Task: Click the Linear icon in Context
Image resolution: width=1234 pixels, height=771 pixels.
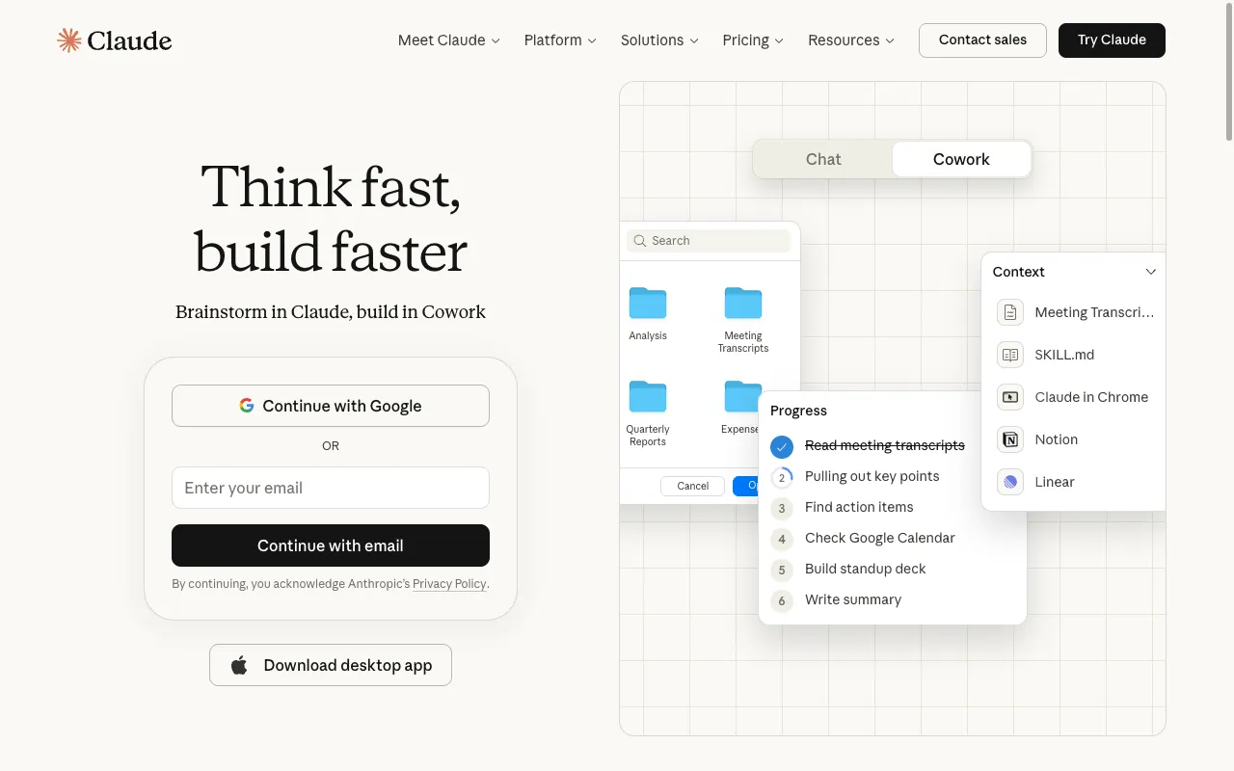Action: (1010, 482)
